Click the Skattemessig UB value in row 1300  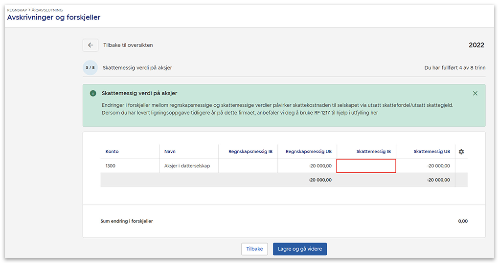438,166
